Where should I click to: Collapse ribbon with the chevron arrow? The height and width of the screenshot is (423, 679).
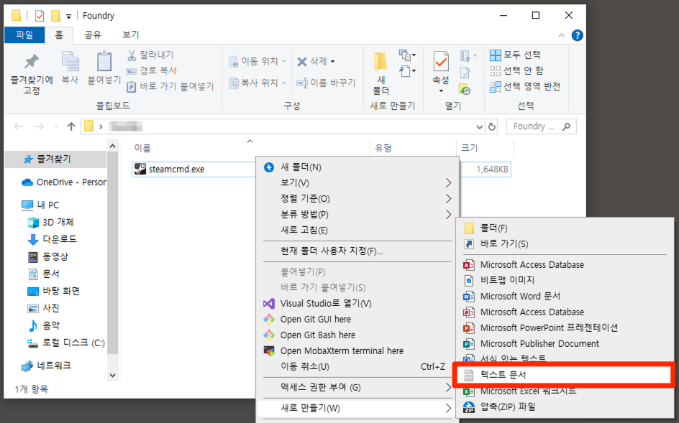point(562,35)
